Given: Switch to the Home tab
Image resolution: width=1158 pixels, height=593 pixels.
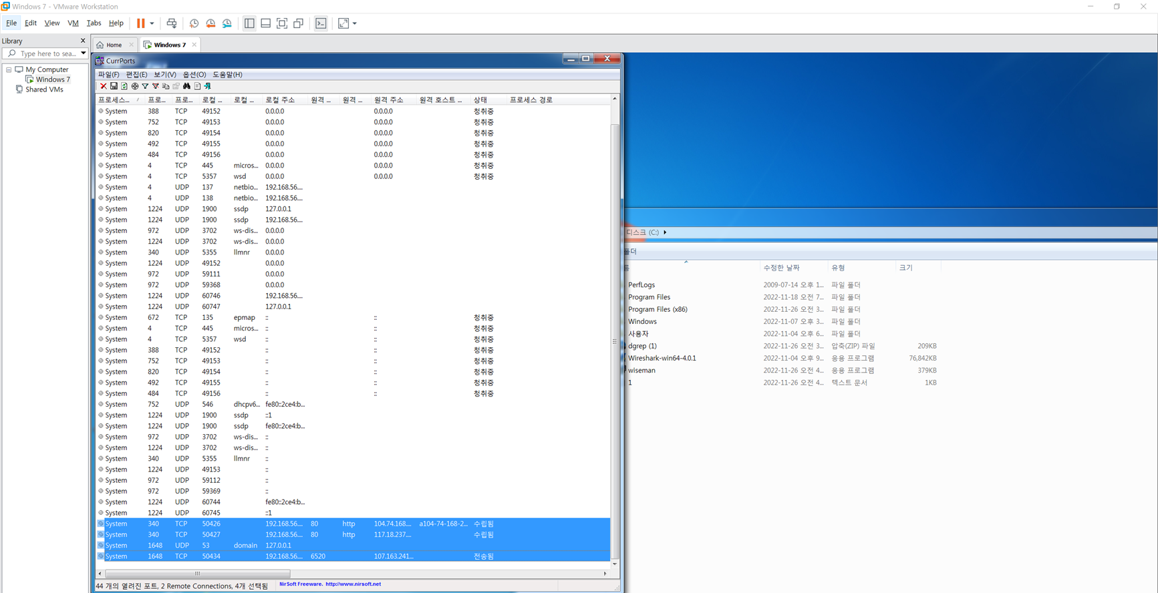Looking at the screenshot, I should tap(114, 45).
